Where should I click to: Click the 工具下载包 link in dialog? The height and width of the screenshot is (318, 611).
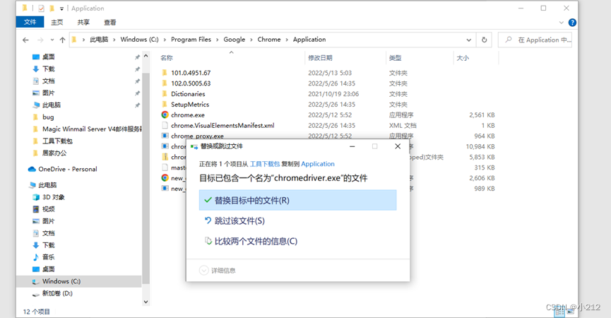265,164
